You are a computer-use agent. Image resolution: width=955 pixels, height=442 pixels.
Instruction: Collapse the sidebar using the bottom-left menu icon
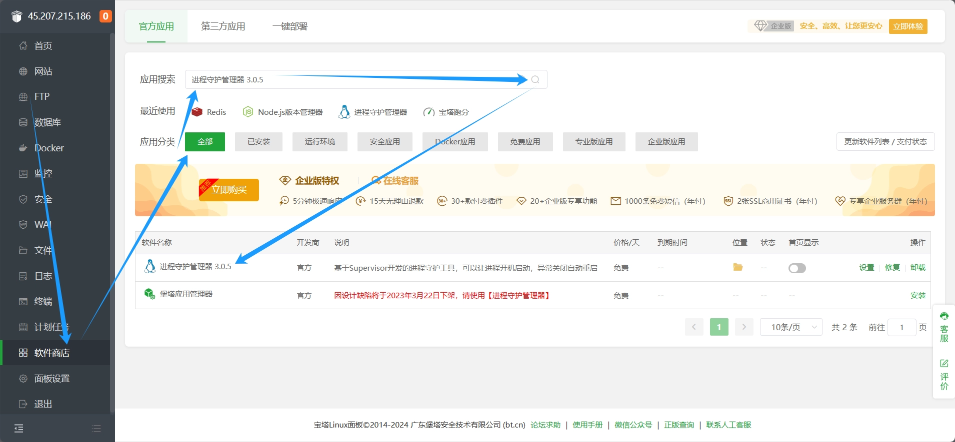click(x=19, y=429)
